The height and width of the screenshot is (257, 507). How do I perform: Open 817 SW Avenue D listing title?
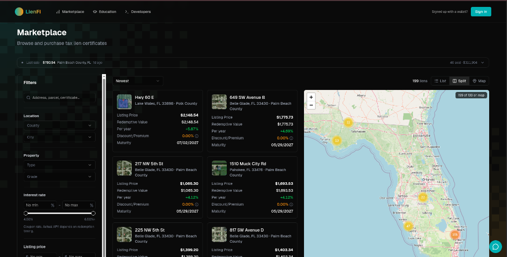247,230
